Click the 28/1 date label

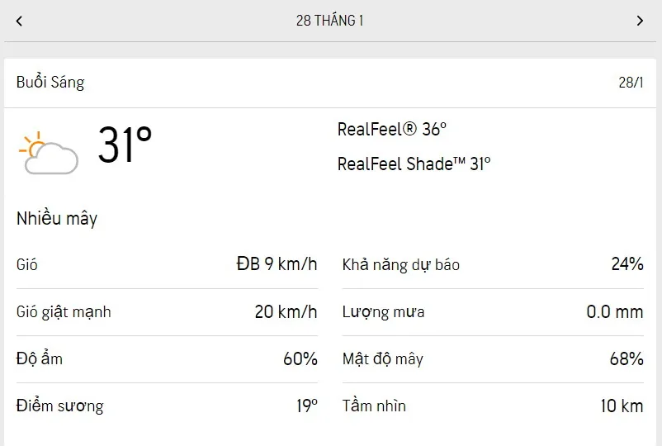(631, 83)
